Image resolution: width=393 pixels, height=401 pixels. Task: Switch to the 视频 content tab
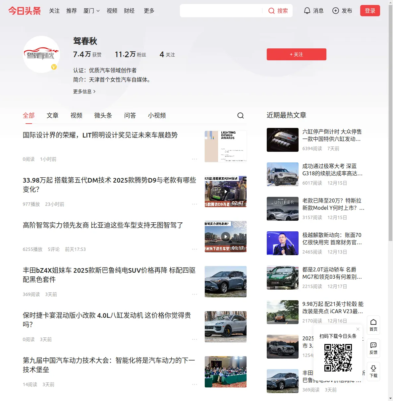[77, 115]
